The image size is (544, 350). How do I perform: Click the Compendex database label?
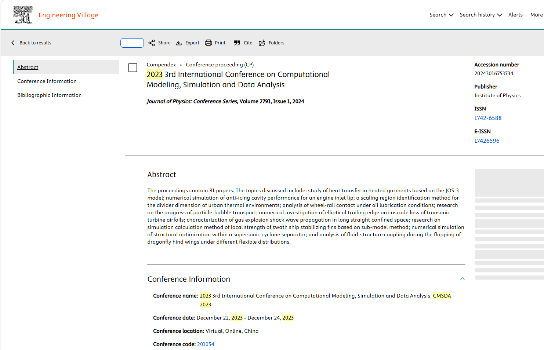(x=161, y=65)
